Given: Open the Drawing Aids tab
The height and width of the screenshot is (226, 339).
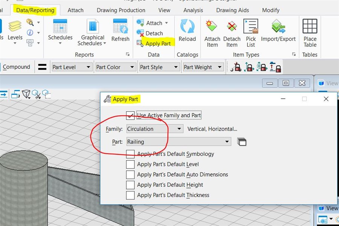Looking at the screenshot, I should tap(232, 10).
